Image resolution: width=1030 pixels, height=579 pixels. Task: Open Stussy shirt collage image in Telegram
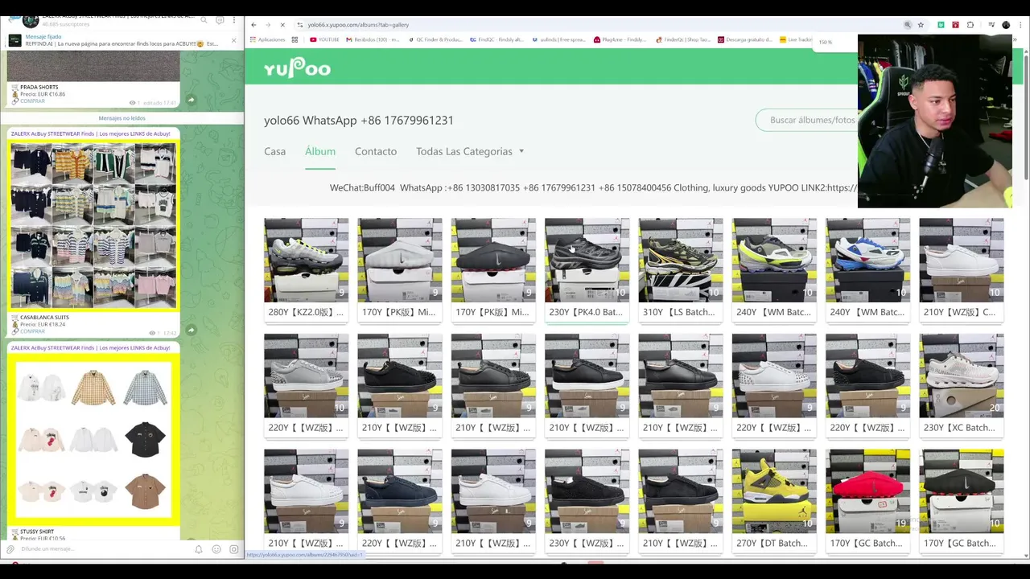click(x=93, y=440)
